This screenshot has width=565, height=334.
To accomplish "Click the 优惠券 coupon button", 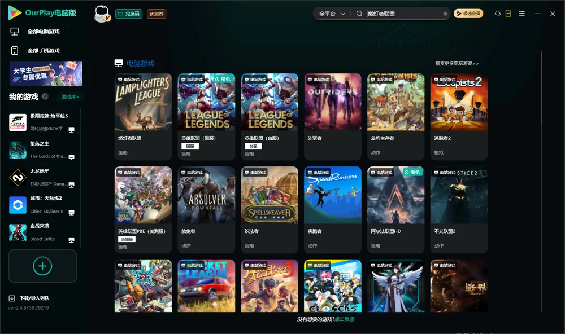I will pyautogui.click(x=157, y=14).
